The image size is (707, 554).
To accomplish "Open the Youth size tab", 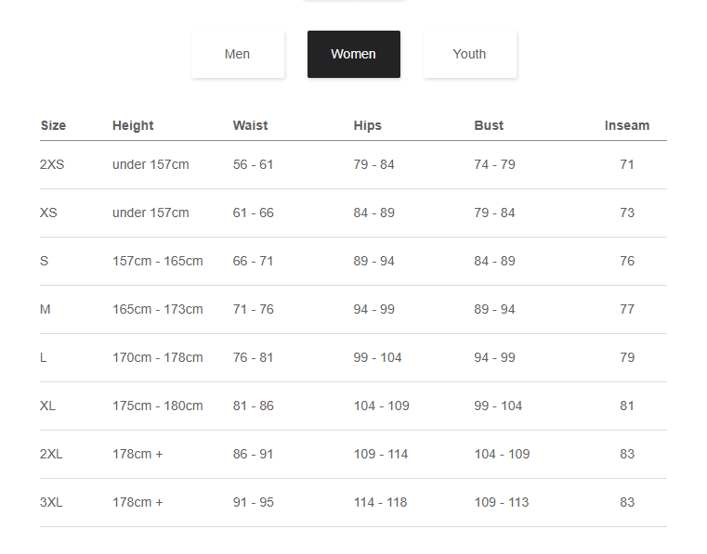I will click(x=469, y=54).
